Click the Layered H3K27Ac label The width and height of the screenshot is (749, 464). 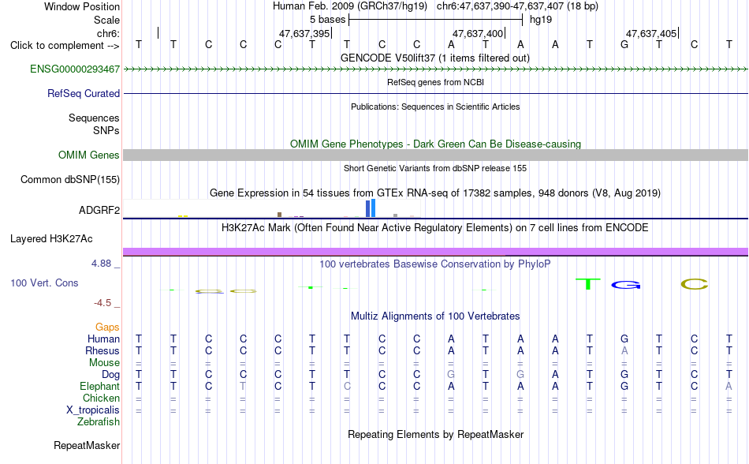click(51, 238)
